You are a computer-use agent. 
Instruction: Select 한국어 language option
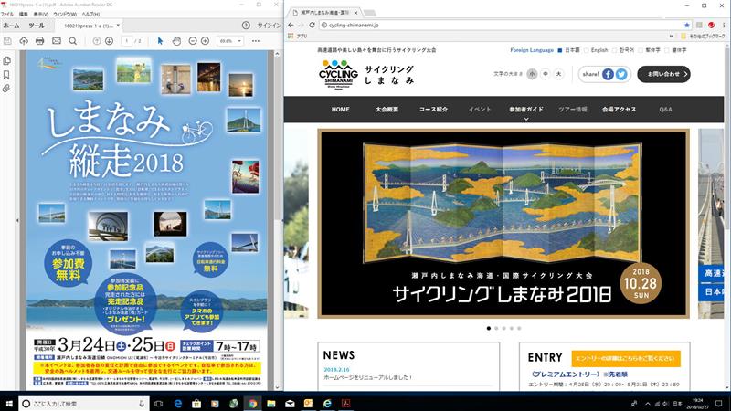(x=623, y=50)
